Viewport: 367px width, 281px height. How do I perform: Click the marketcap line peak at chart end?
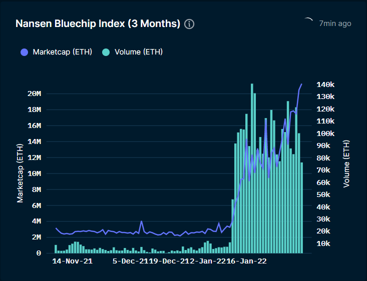301,84
